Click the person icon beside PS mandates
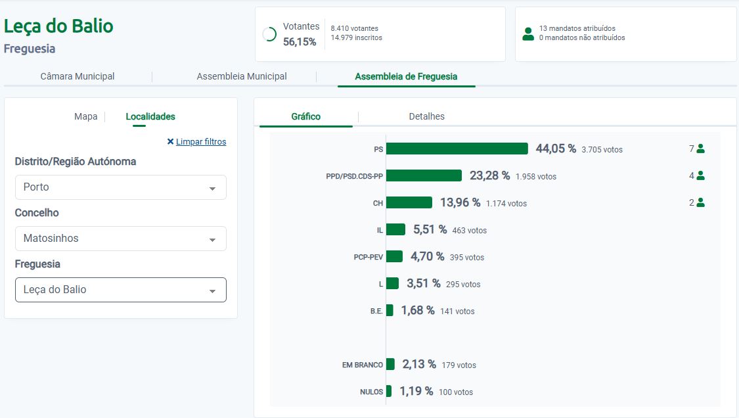 [700, 149]
